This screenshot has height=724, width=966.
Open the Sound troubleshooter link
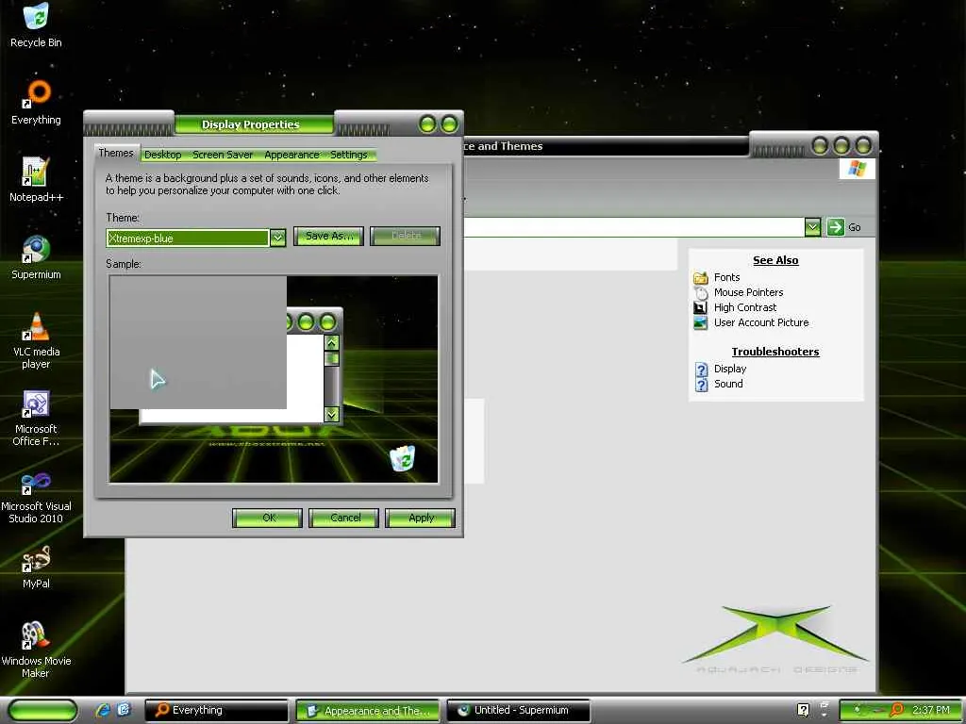pos(728,385)
